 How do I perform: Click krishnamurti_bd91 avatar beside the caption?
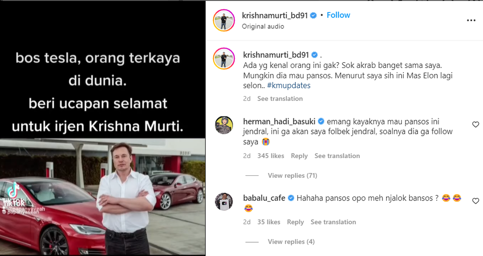coord(224,58)
